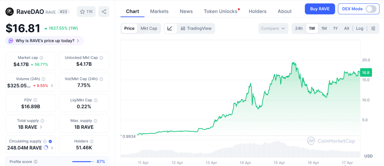The height and width of the screenshot is (166, 384).
Task: Click the star watchlist button showing 11K
Action: click(x=86, y=12)
